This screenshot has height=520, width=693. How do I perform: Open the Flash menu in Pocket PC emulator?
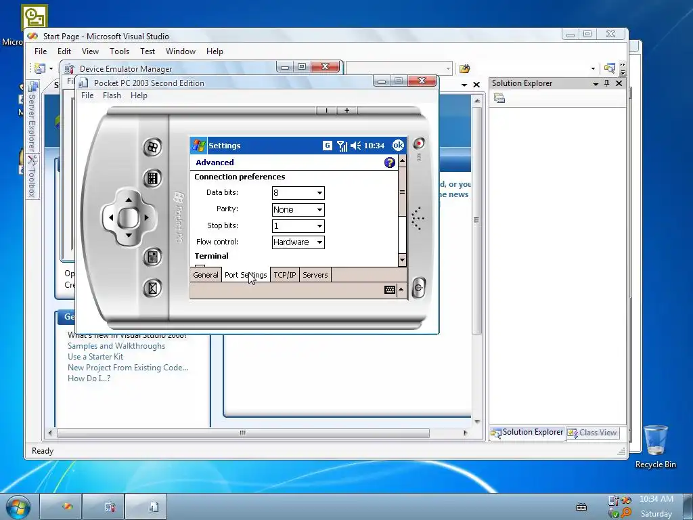(x=112, y=95)
